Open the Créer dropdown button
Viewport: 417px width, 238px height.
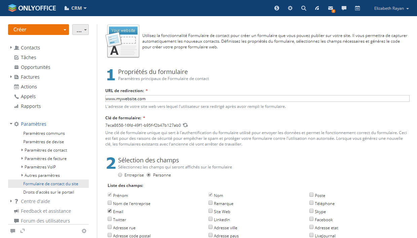(38, 30)
